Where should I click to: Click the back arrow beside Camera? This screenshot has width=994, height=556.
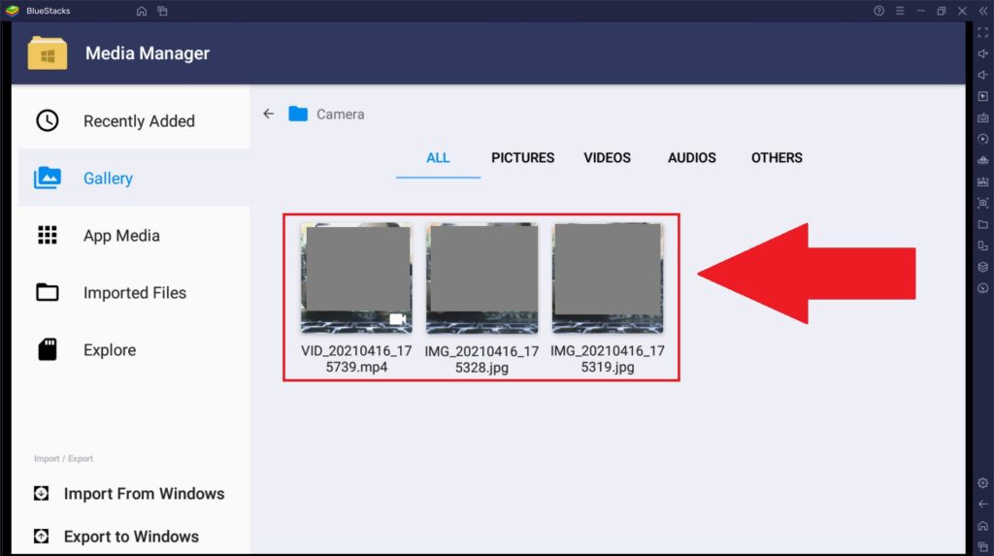tap(269, 114)
